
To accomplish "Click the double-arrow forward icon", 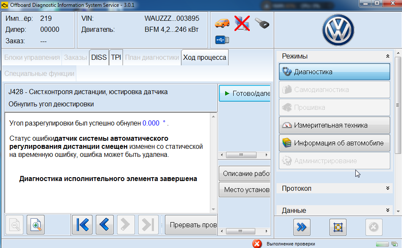I will 301,227.
